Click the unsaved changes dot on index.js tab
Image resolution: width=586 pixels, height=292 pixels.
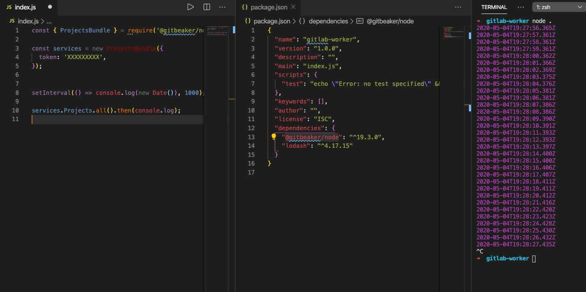[x=50, y=7]
